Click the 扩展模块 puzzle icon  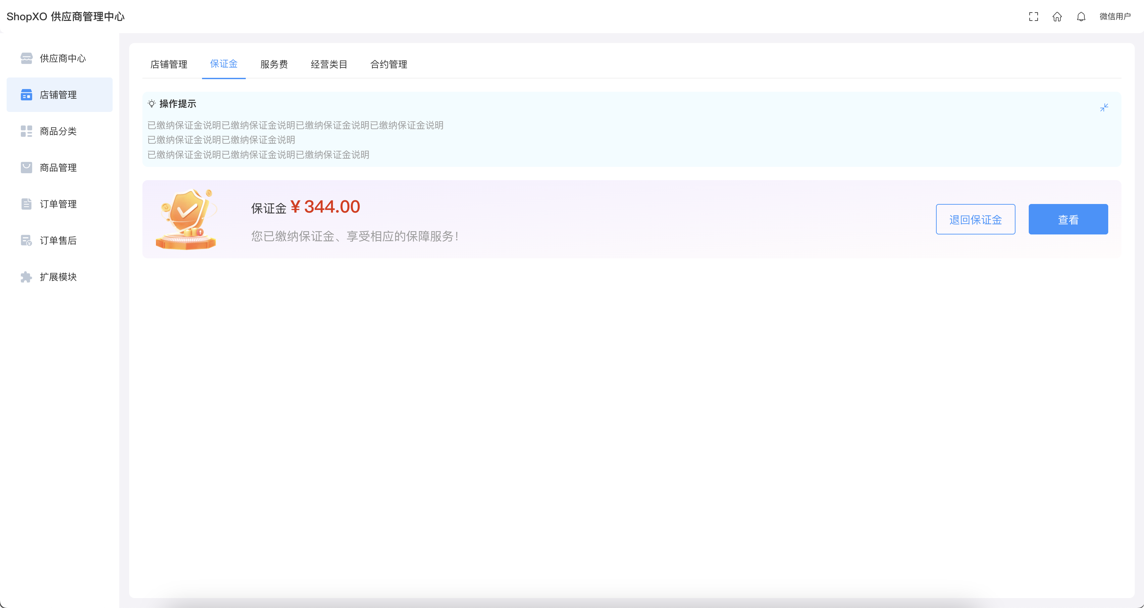[x=26, y=277]
